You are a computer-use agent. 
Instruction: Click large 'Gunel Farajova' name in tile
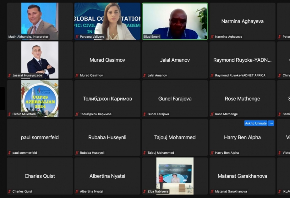point(175,99)
